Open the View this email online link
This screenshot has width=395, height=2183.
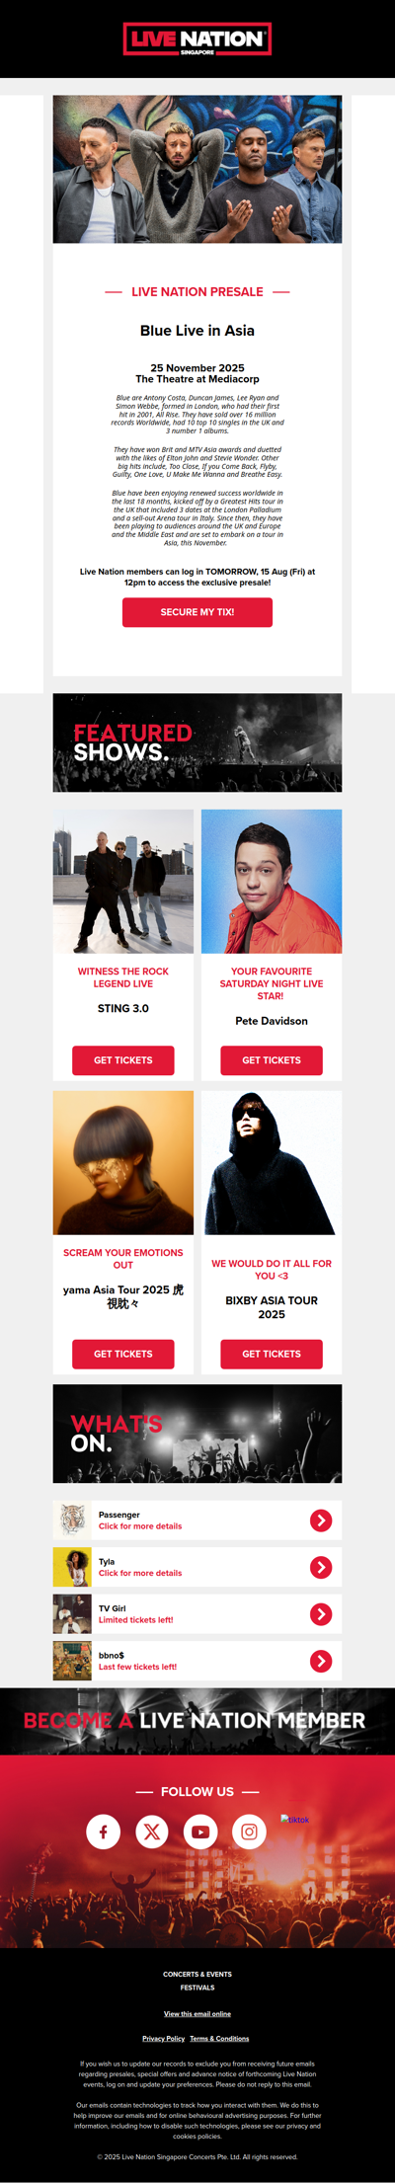(x=197, y=2014)
